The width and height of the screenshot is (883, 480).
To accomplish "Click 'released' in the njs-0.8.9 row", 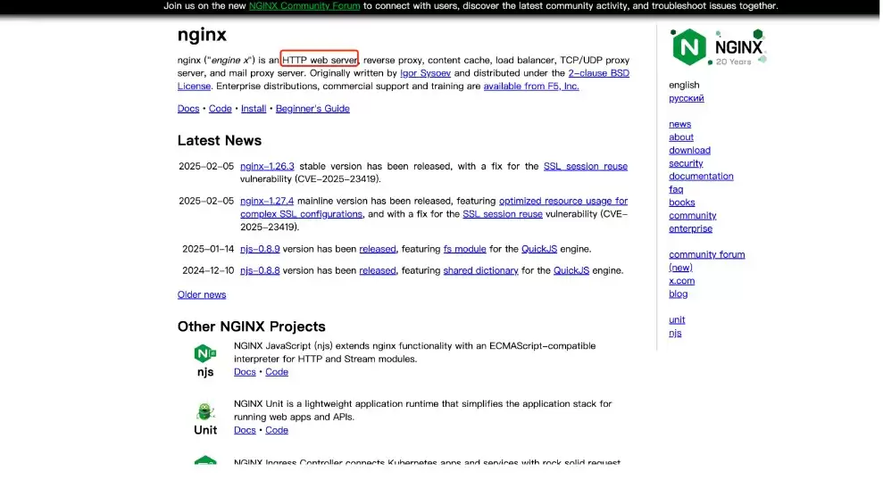I will point(378,249).
